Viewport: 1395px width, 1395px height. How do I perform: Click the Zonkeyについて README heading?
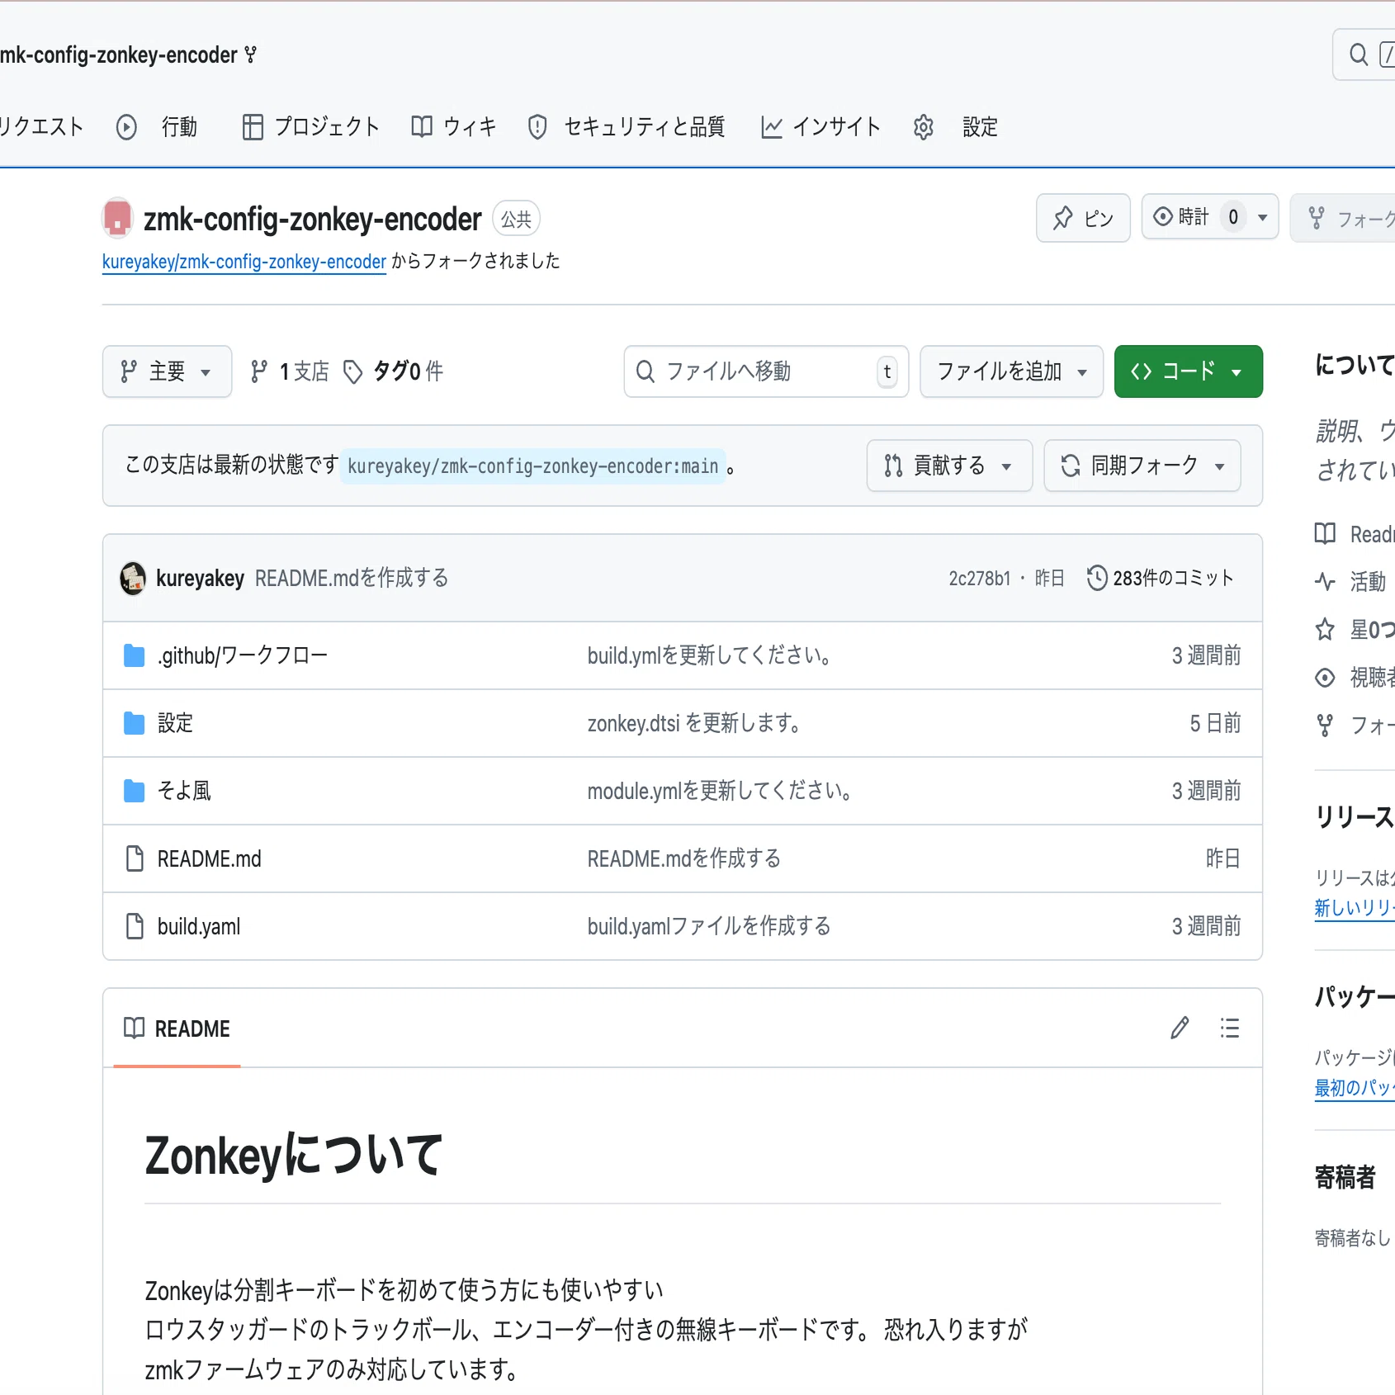(x=294, y=1155)
